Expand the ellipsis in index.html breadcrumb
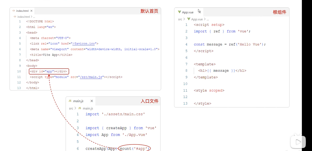312x151 pixels. pos(34,17)
